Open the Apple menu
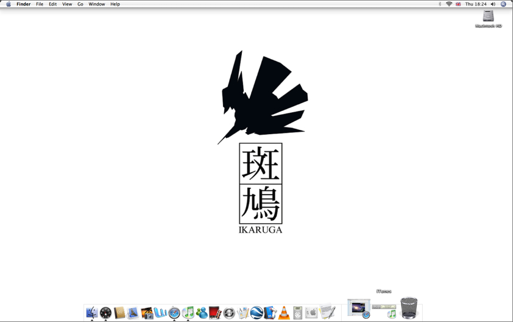 [9, 4]
